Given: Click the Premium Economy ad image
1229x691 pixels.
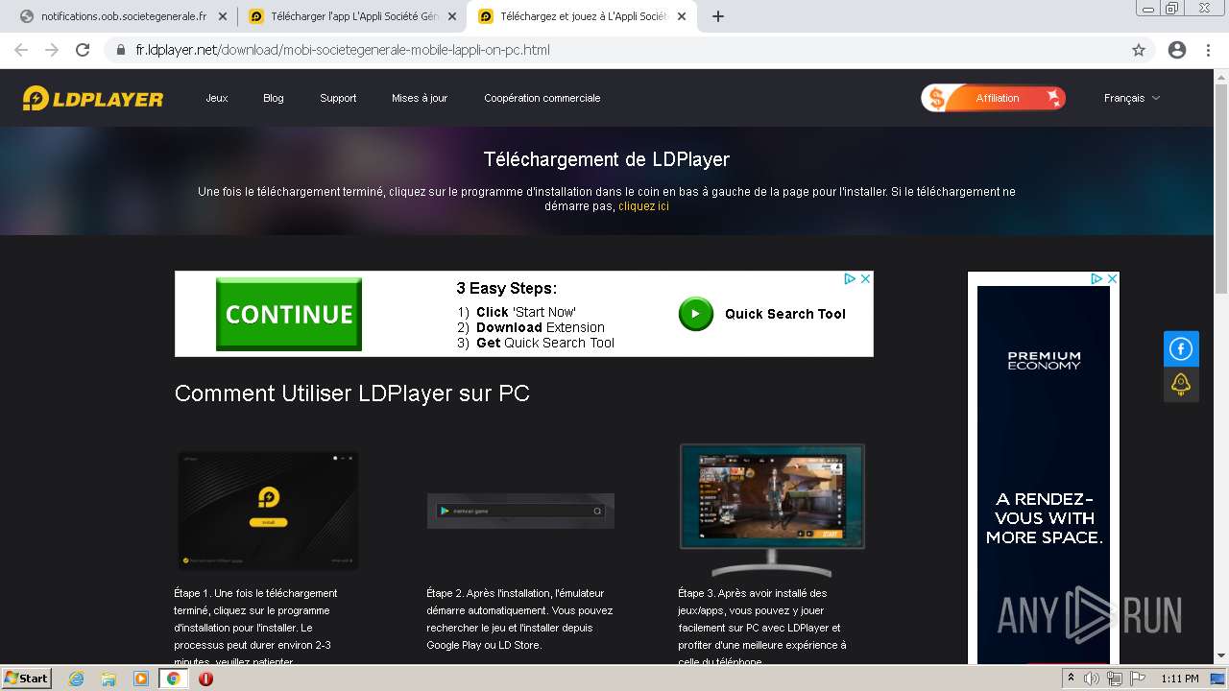Looking at the screenshot, I should click(x=1044, y=475).
